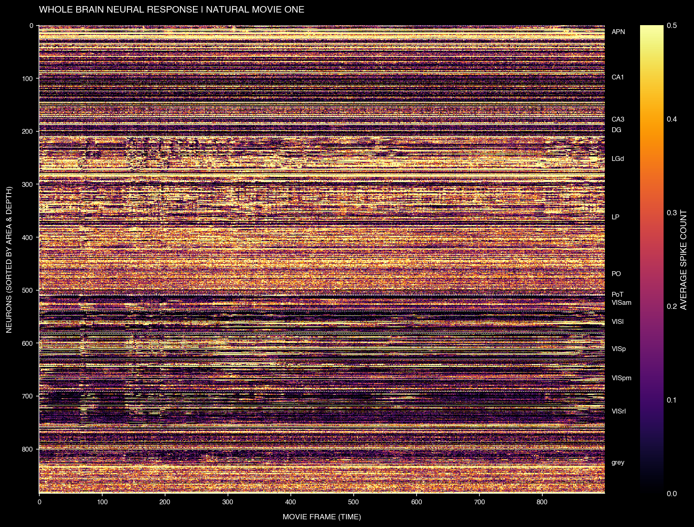Click the APN brain area label
Image resolution: width=694 pixels, height=527 pixels.
(x=618, y=32)
